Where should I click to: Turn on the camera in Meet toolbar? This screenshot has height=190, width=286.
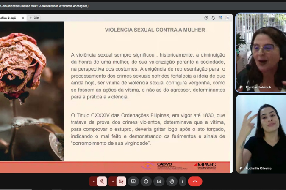pos(121,181)
